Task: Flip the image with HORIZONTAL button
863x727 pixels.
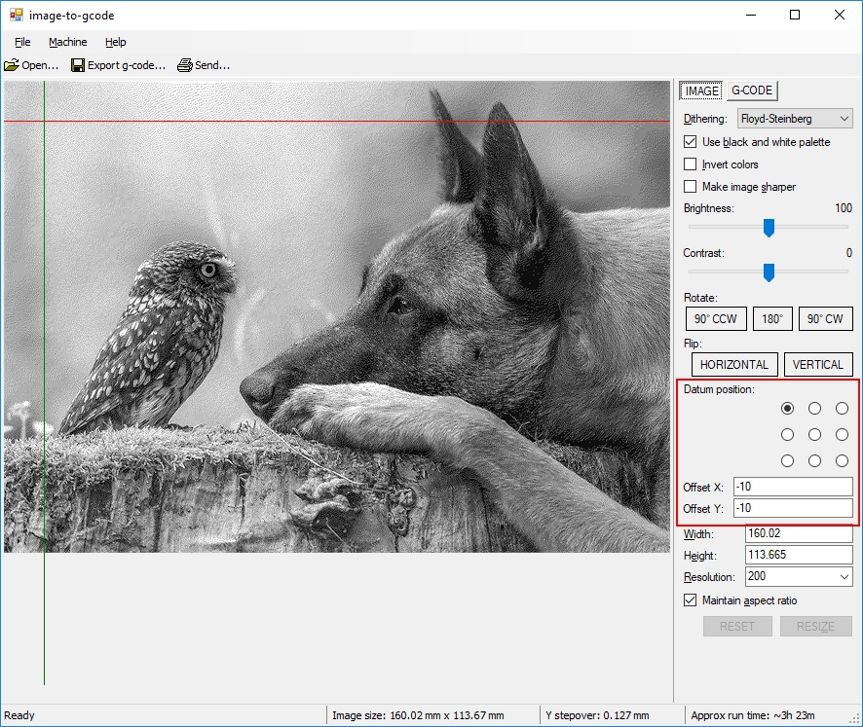Action: [734, 365]
